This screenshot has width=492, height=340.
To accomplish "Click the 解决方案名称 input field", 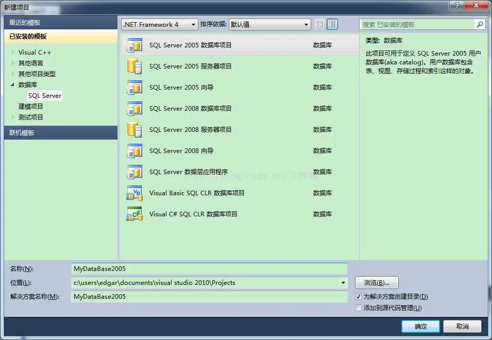I will pyautogui.click(x=209, y=296).
